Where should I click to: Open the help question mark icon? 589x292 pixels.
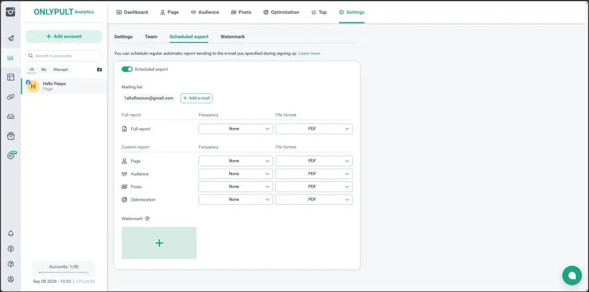tap(10, 264)
